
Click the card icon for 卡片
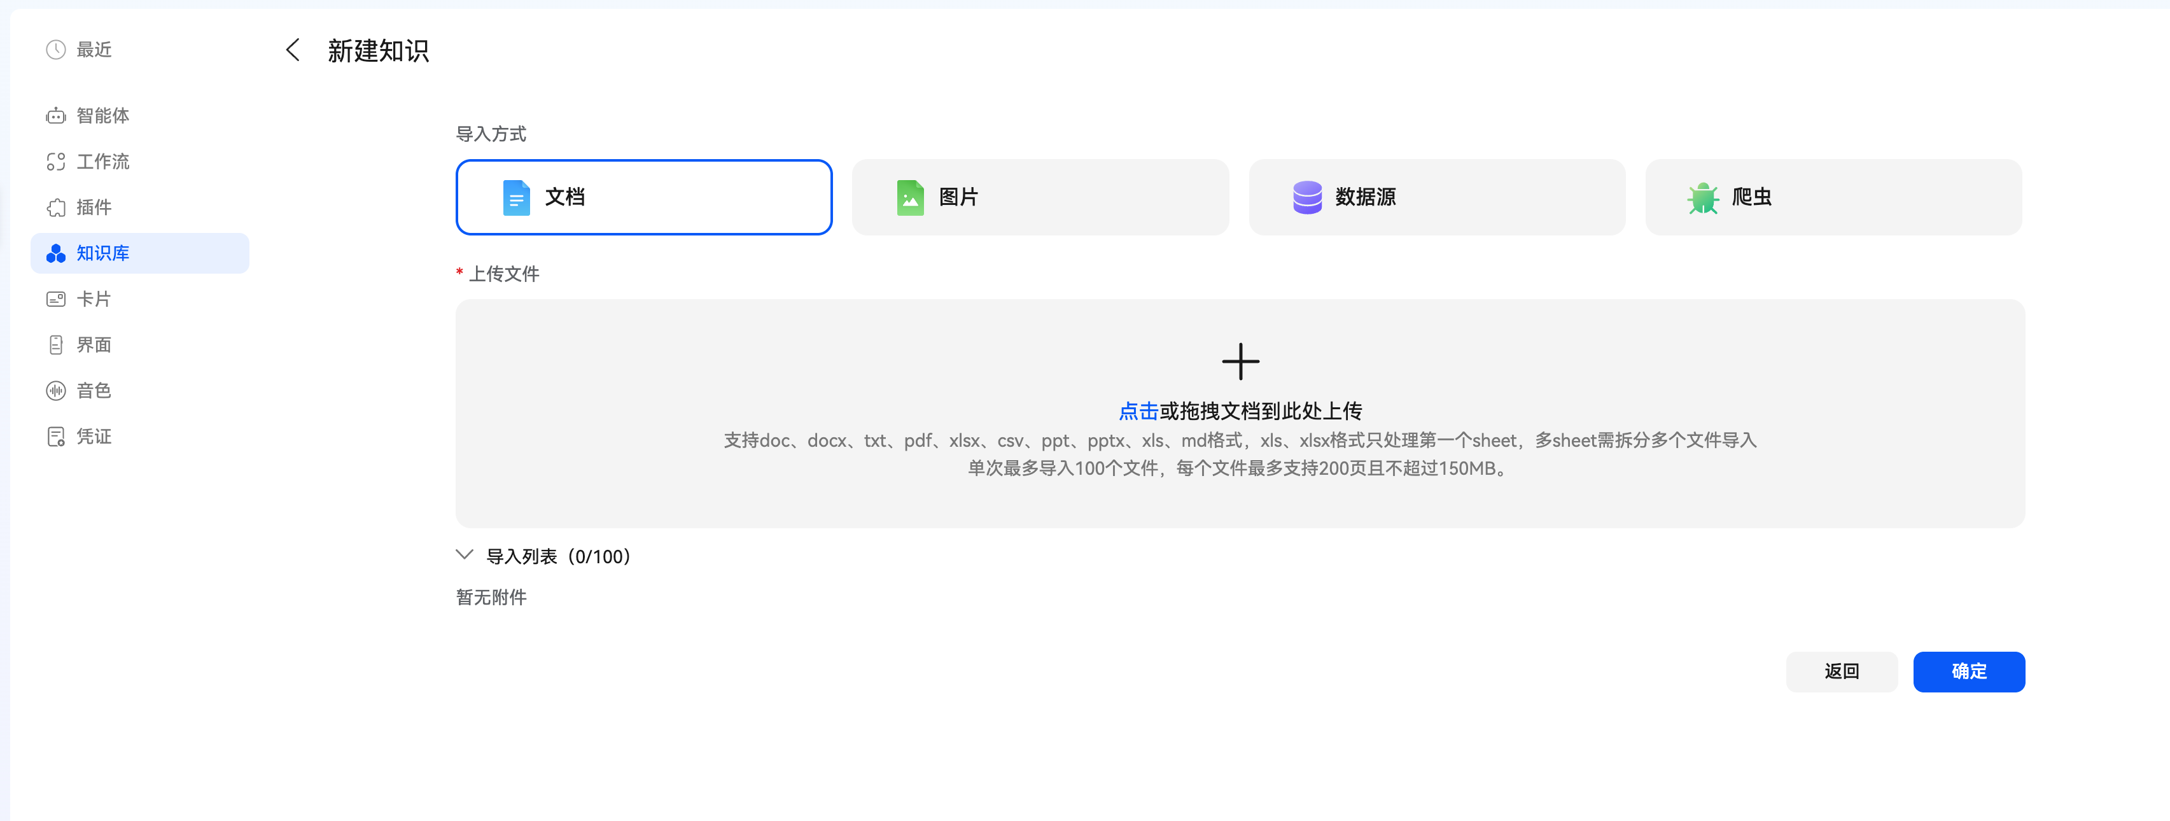click(55, 299)
